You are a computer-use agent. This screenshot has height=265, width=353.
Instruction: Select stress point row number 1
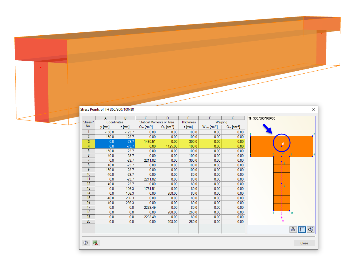pyautogui.click(x=89, y=132)
